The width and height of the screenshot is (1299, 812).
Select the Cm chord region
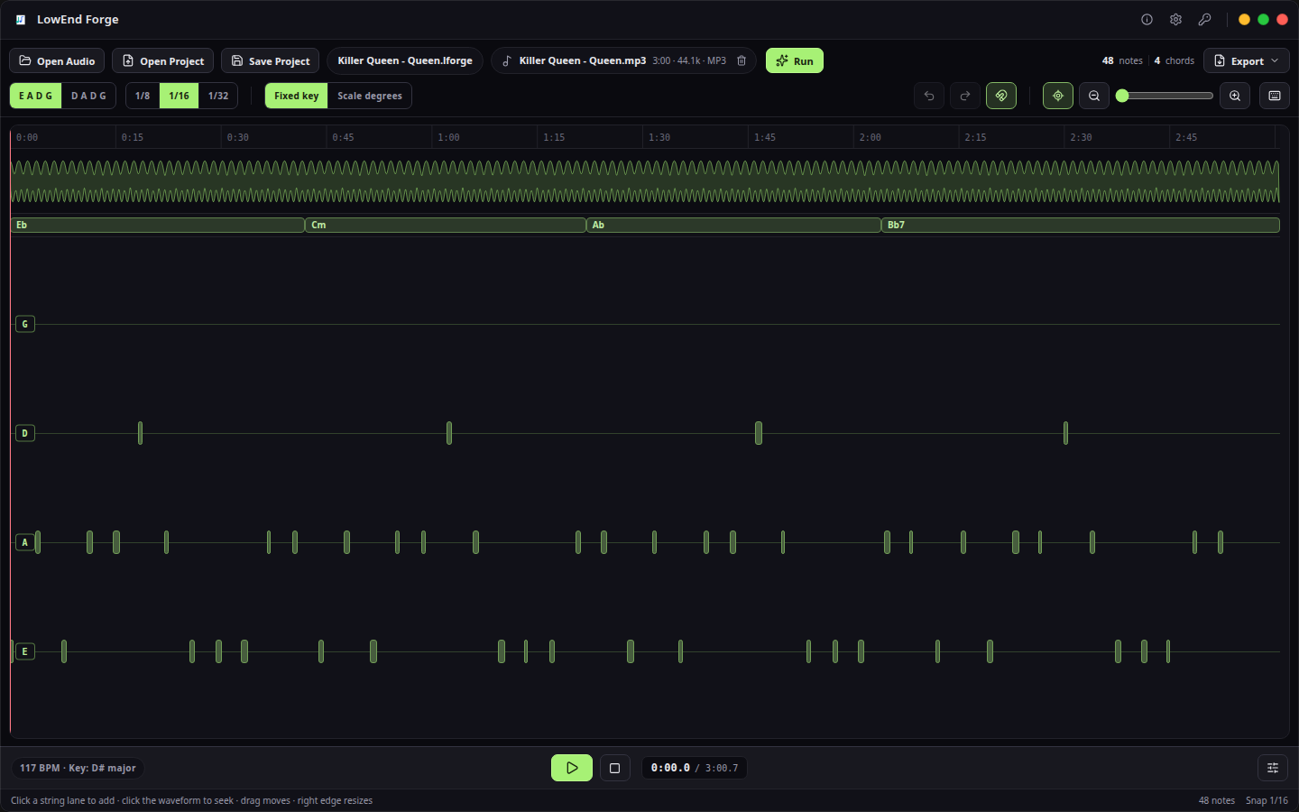click(x=446, y=225)
